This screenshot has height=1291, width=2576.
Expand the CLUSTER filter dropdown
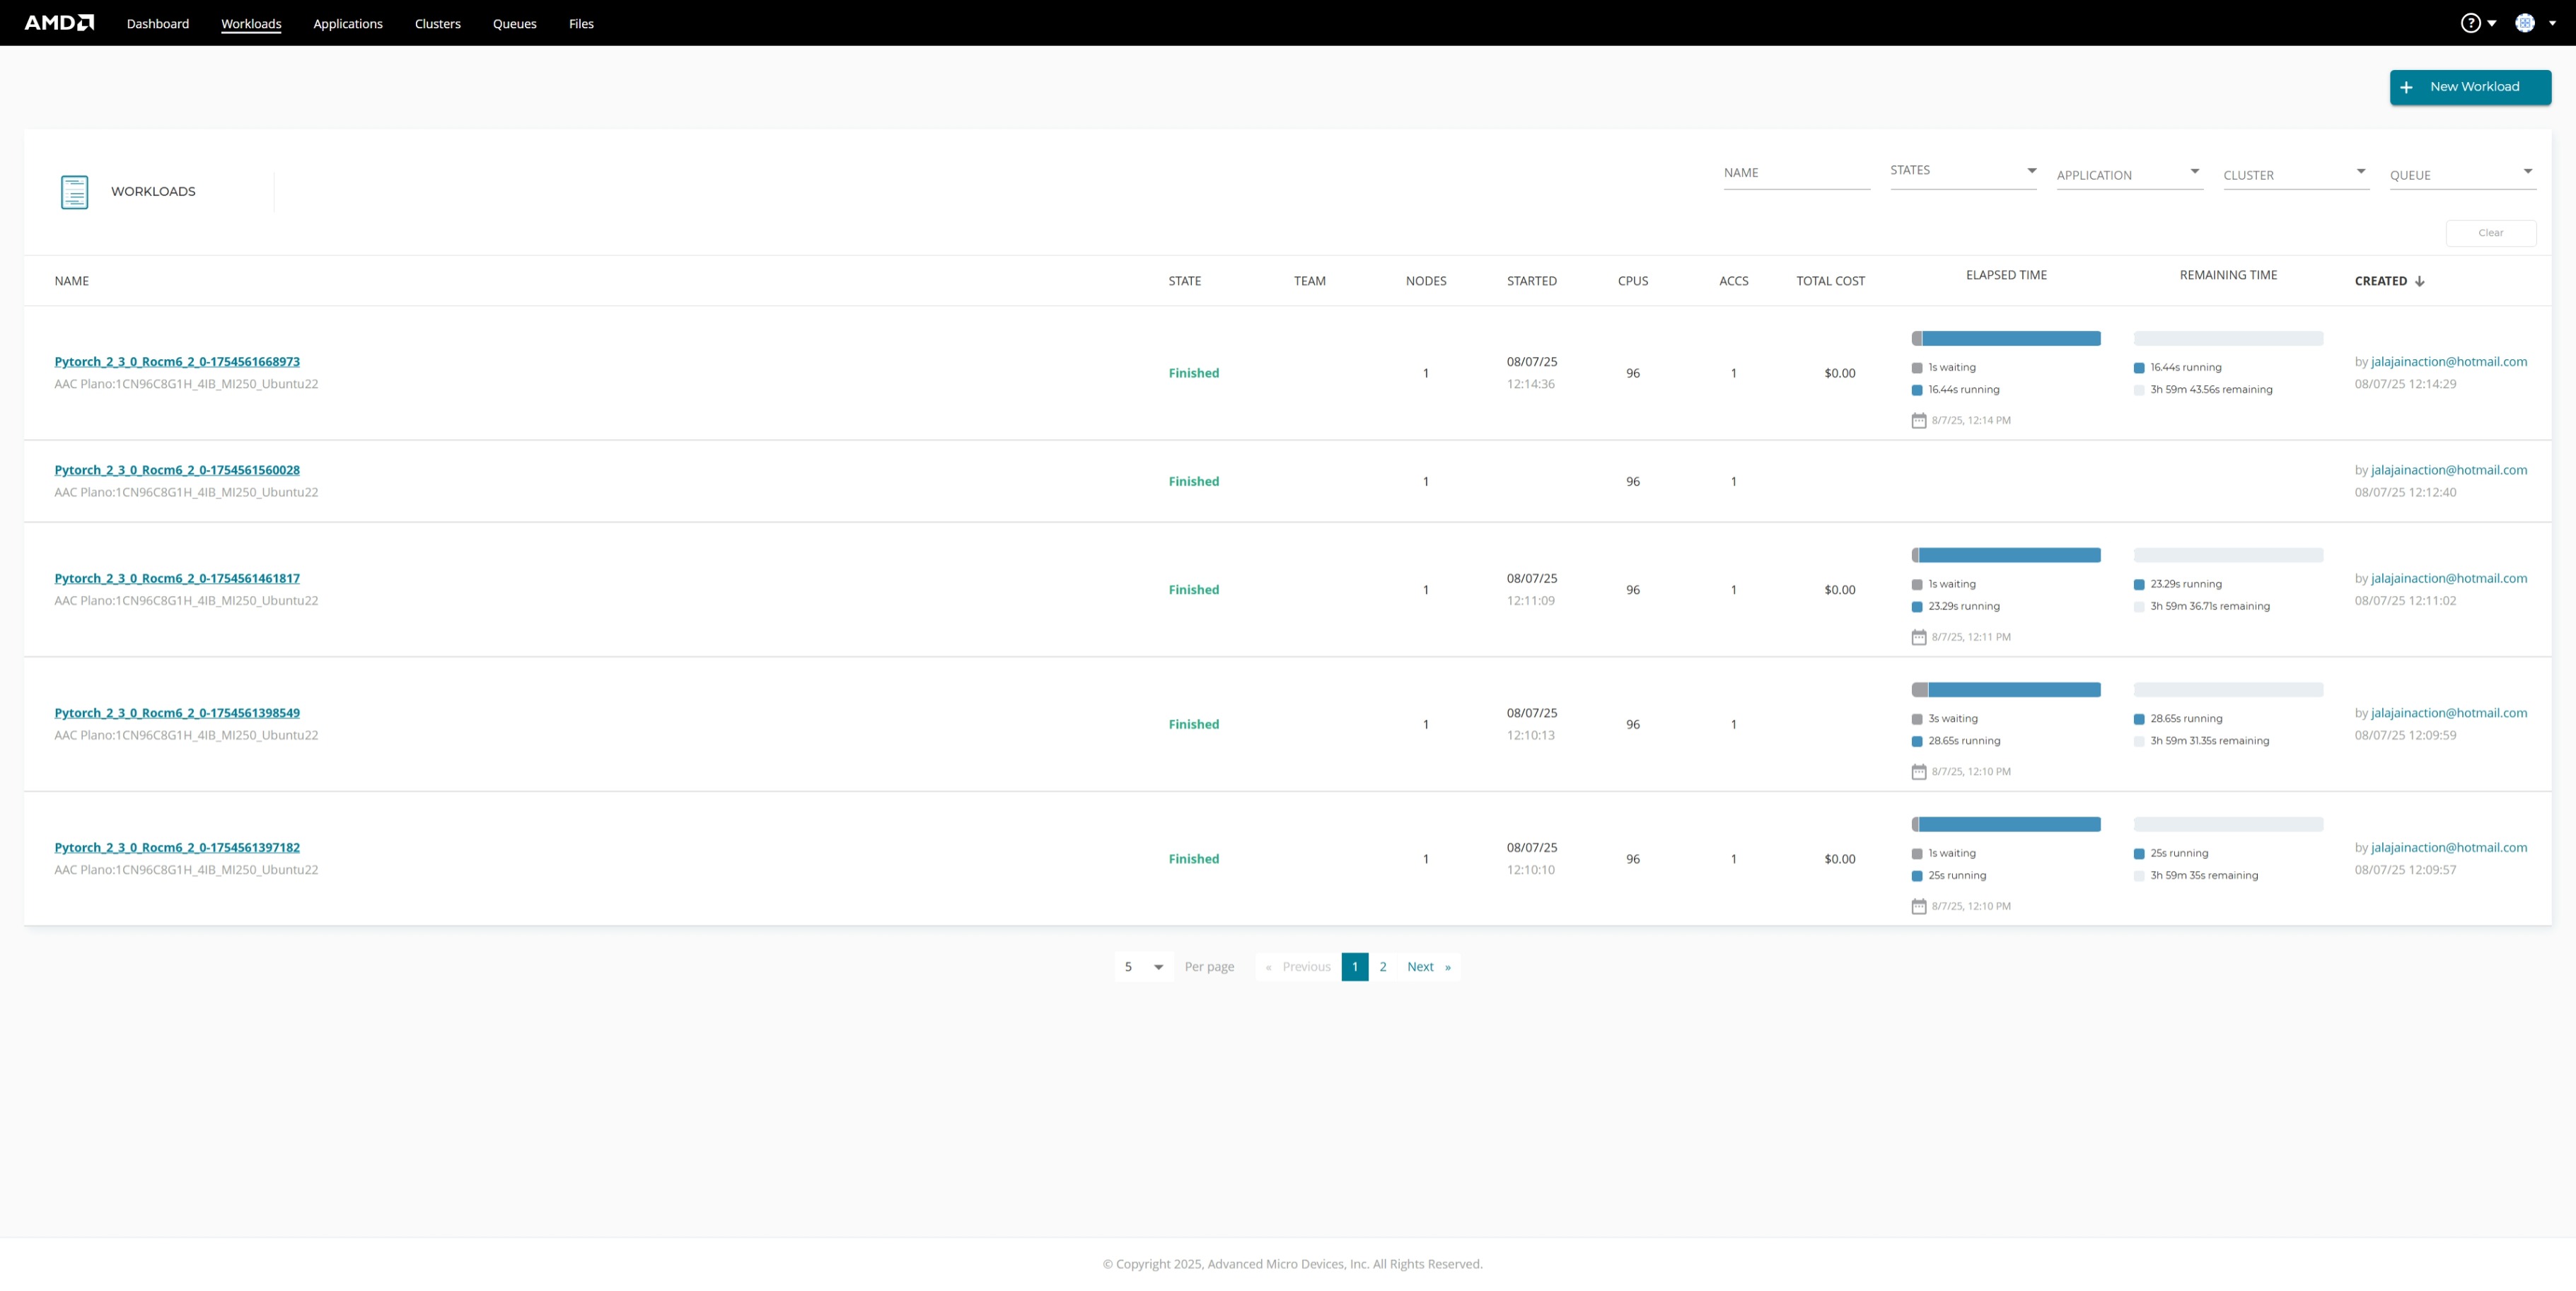click(2296, 174)
